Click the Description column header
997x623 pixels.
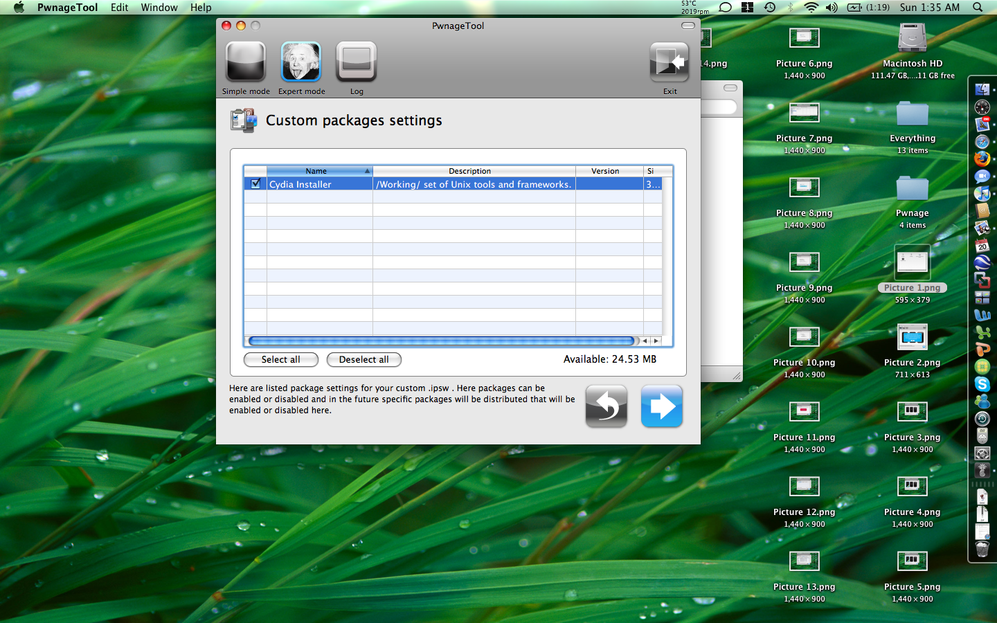(469, 171)
